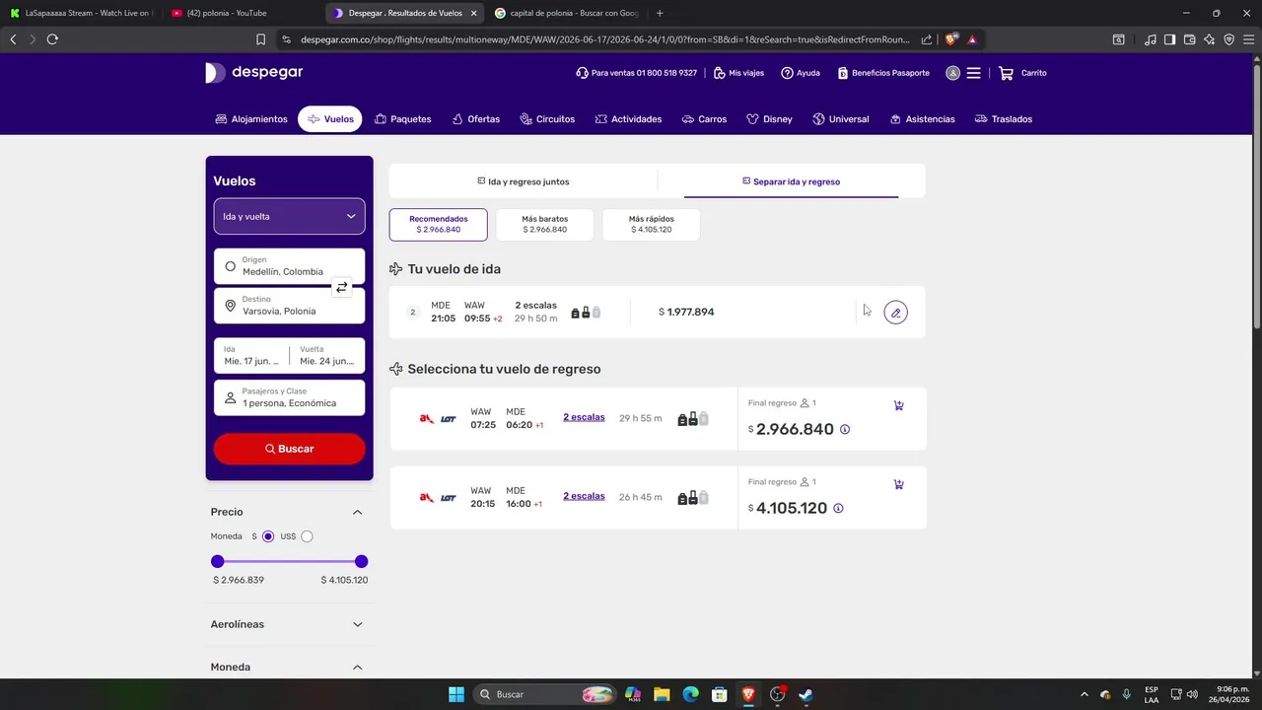
Task: Open Microsoft Edge from the taskbar
Action: (x=690, y=694)
